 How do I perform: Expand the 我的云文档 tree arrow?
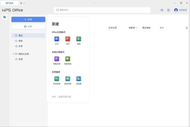[x=13, y=54]
